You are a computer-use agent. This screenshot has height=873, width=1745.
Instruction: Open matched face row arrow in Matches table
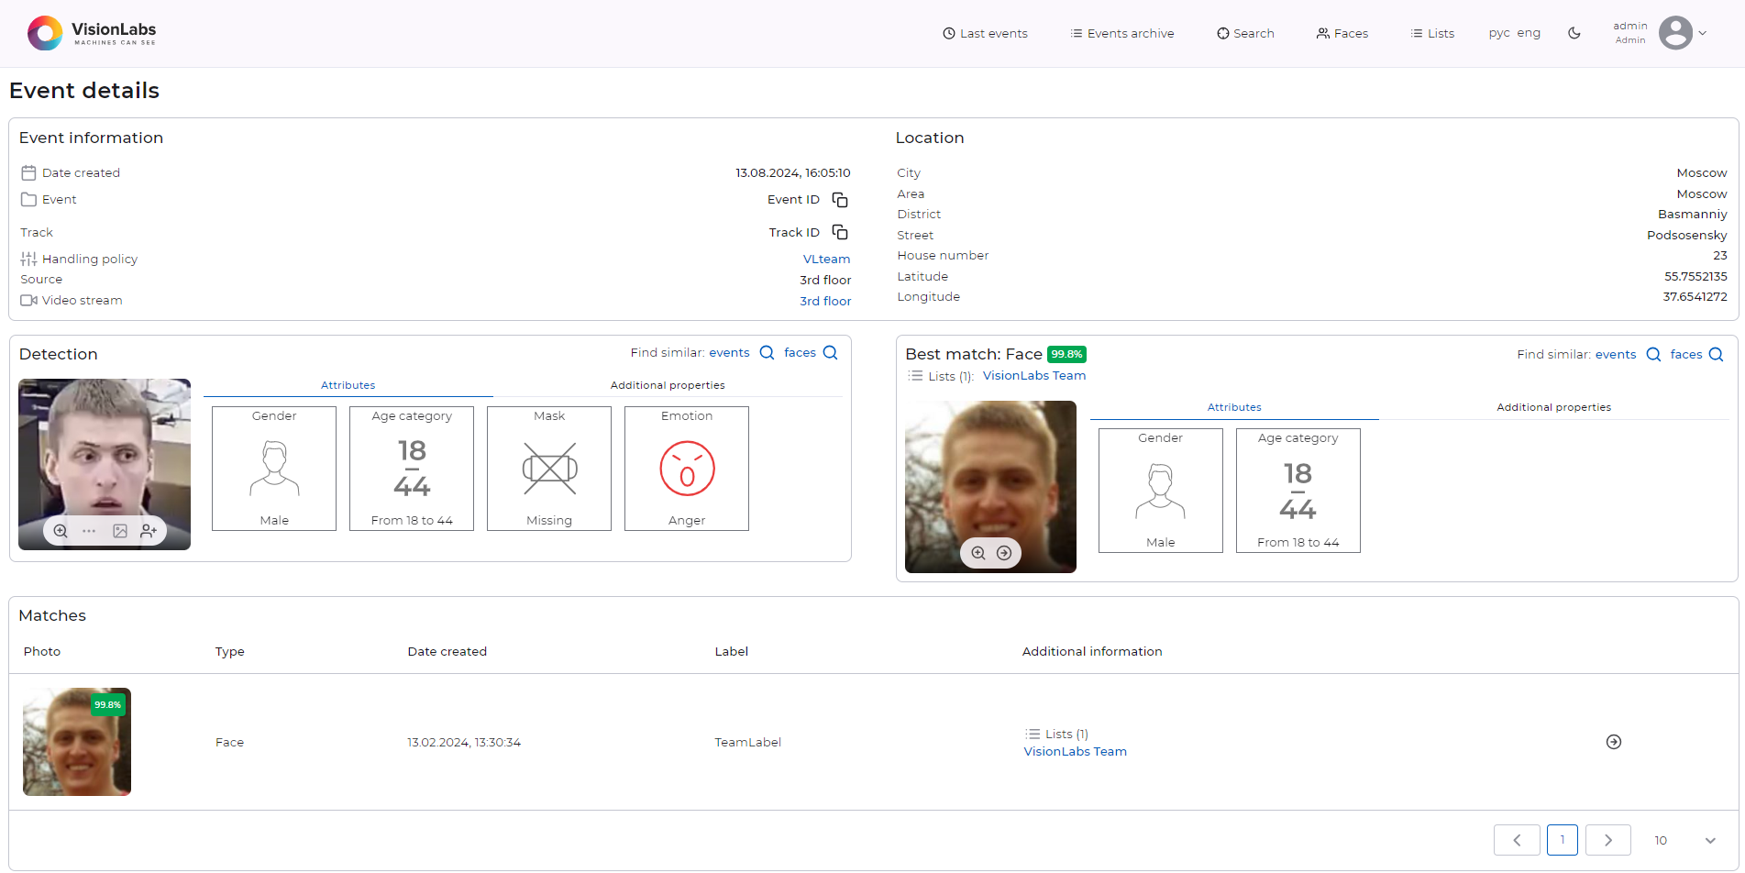[x=1614, y=742]
